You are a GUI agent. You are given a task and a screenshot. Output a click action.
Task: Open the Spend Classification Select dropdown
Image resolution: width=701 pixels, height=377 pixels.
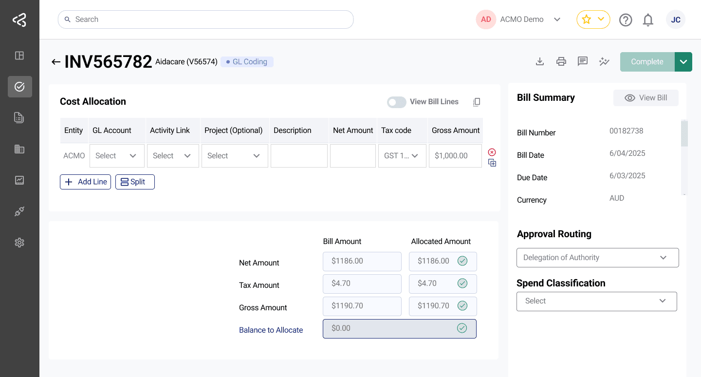click(x=596, y=301)
